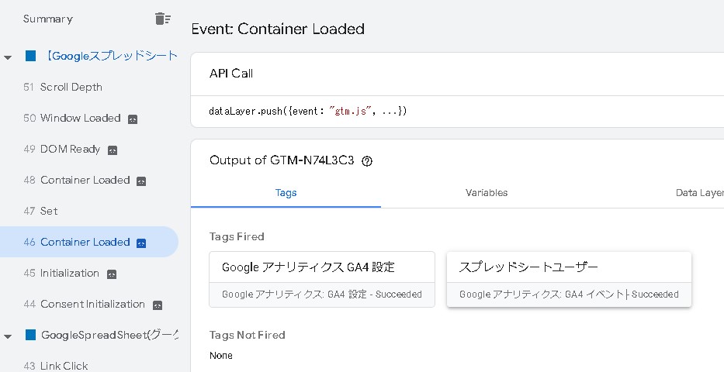
Task: Click code icon next to Initialization
Action: point(112,274)
